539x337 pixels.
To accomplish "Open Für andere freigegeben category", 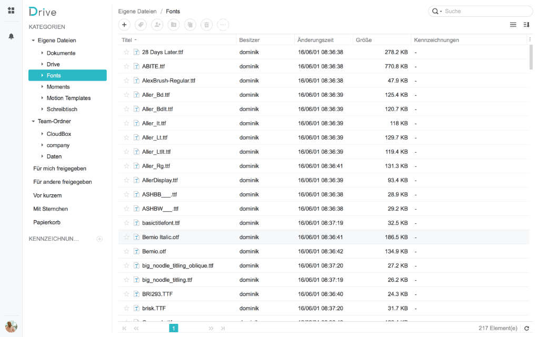I will tap(63, 182).
